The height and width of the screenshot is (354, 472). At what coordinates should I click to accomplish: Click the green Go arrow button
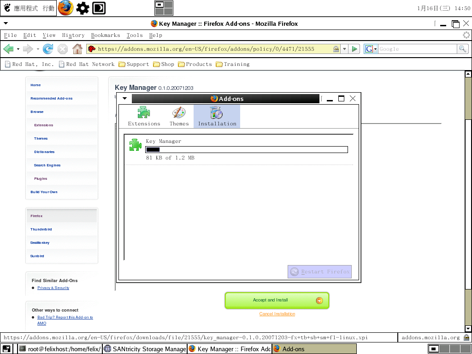tap(354, 49)
